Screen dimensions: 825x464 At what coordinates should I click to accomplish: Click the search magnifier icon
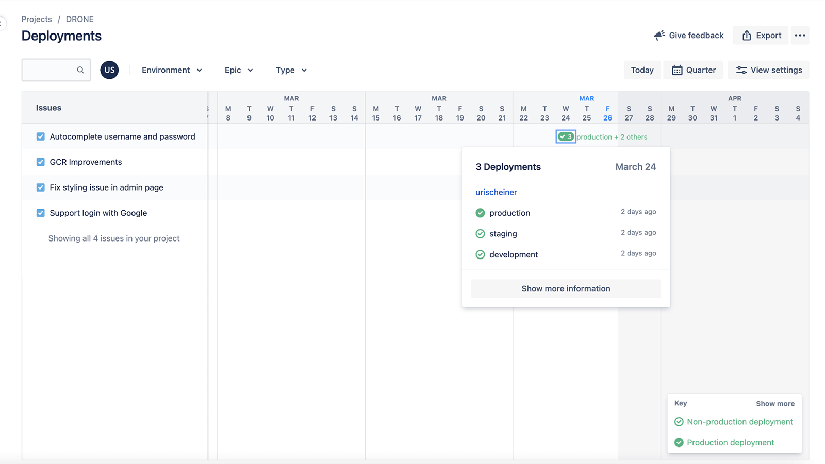click(80, 70)
